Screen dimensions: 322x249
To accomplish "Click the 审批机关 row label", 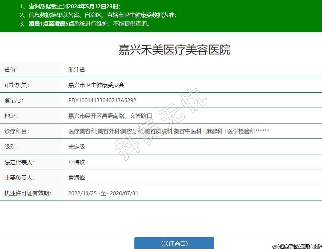I will coord(17,85).
